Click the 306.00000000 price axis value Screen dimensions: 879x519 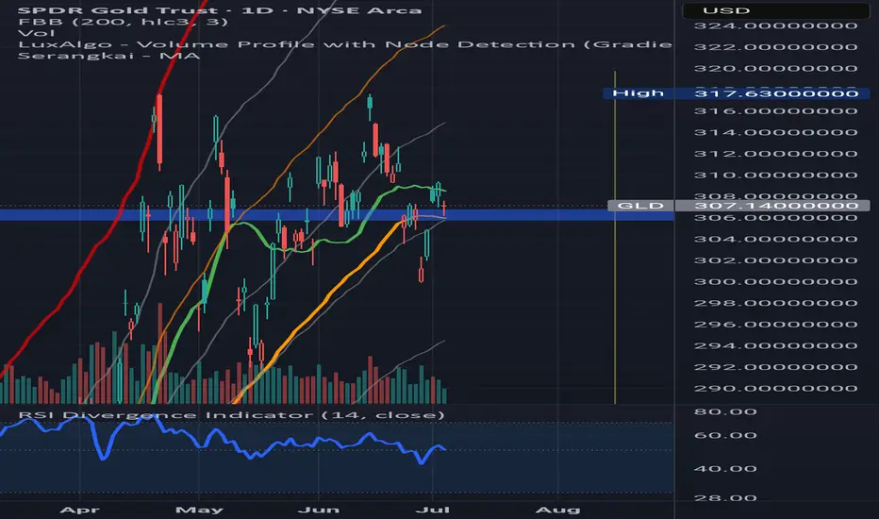click(x=776, y=218)
